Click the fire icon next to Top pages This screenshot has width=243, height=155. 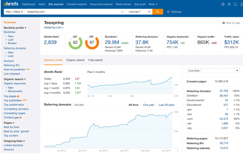tap(18, 96)
